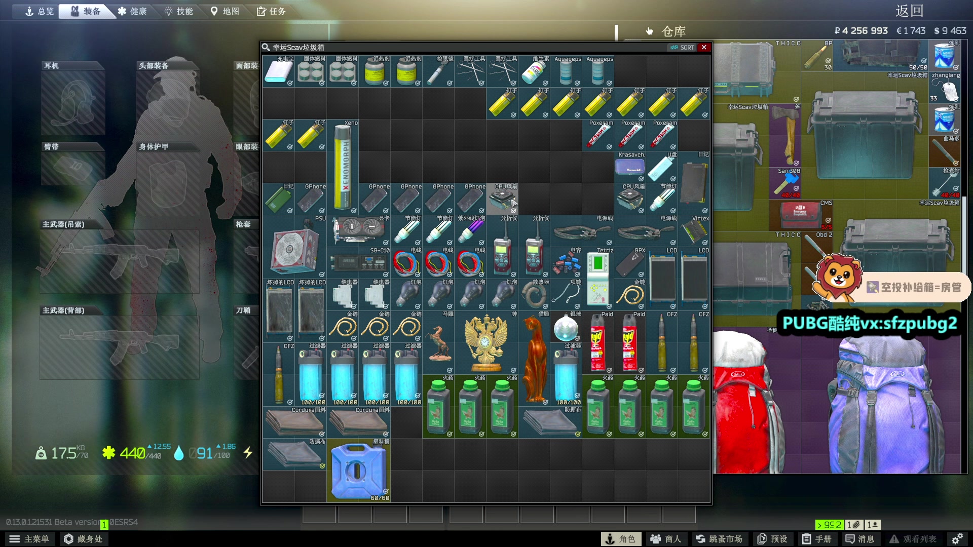Open the 角色 character screen
Viewport: 973px width, 547px height.
(x=621, y=539)
